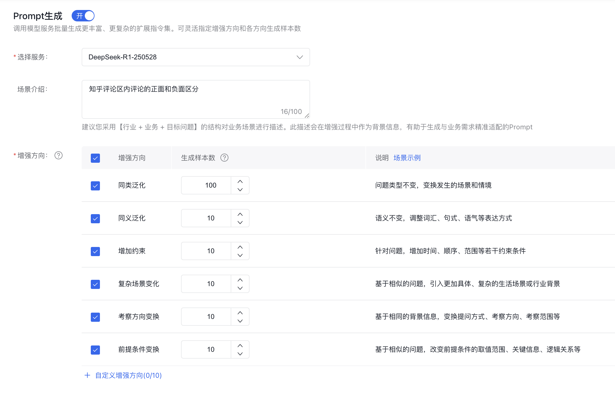Decrease 同义泛化 sample count with down arrow
Image resolution: width=615 pixels, height=398 pixels.
[240, 222]
